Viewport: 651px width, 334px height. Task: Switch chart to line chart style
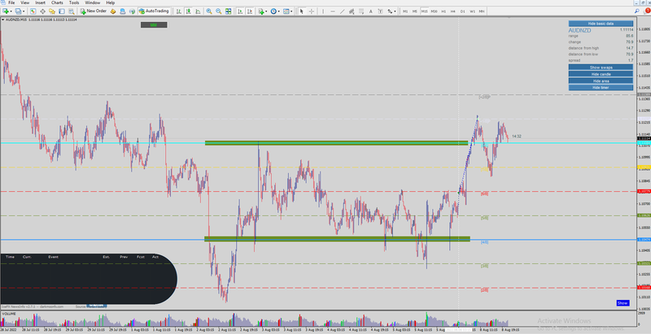tap(198, 11)
